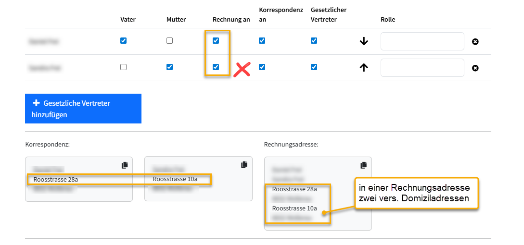The height and width of the screenshot is (245, 524).
Task: Focus the Rolle field in first row
Action: click(422, 41)
